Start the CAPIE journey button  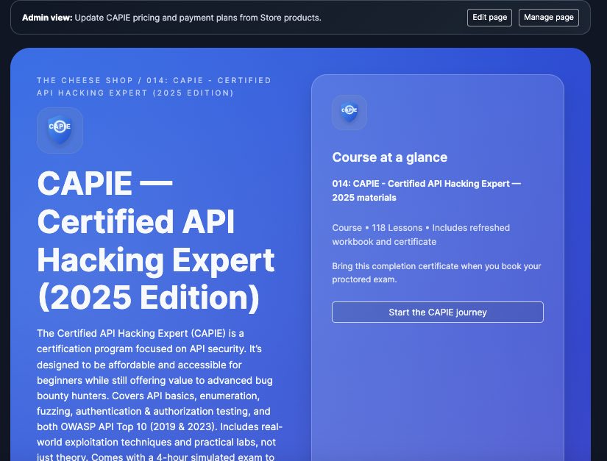click(438, 312)
